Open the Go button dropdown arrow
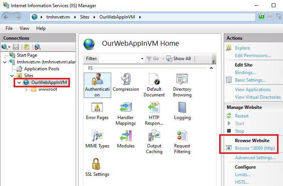Image resolution: width=283 pixels, height=186 pixels. tap(163, 59)
